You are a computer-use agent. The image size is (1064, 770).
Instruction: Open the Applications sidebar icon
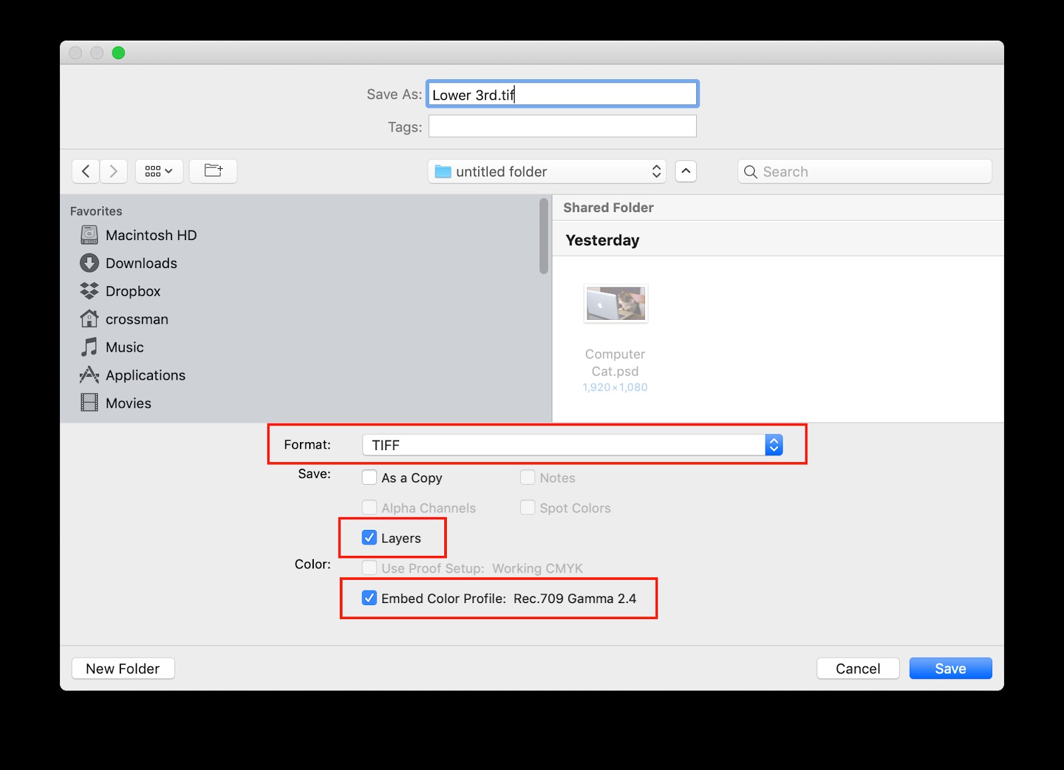tap(89, 374)
